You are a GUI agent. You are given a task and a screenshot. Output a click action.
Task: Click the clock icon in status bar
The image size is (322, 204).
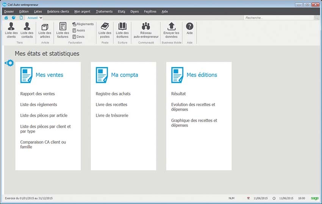[x=274, y=198]
